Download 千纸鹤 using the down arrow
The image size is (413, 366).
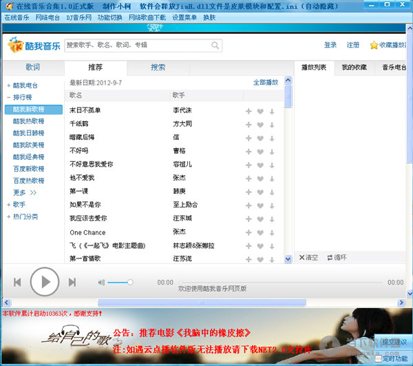[x=272, y=125]
